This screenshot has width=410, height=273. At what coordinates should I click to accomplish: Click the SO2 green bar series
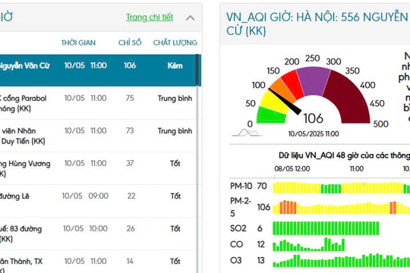tap(326, 228)
